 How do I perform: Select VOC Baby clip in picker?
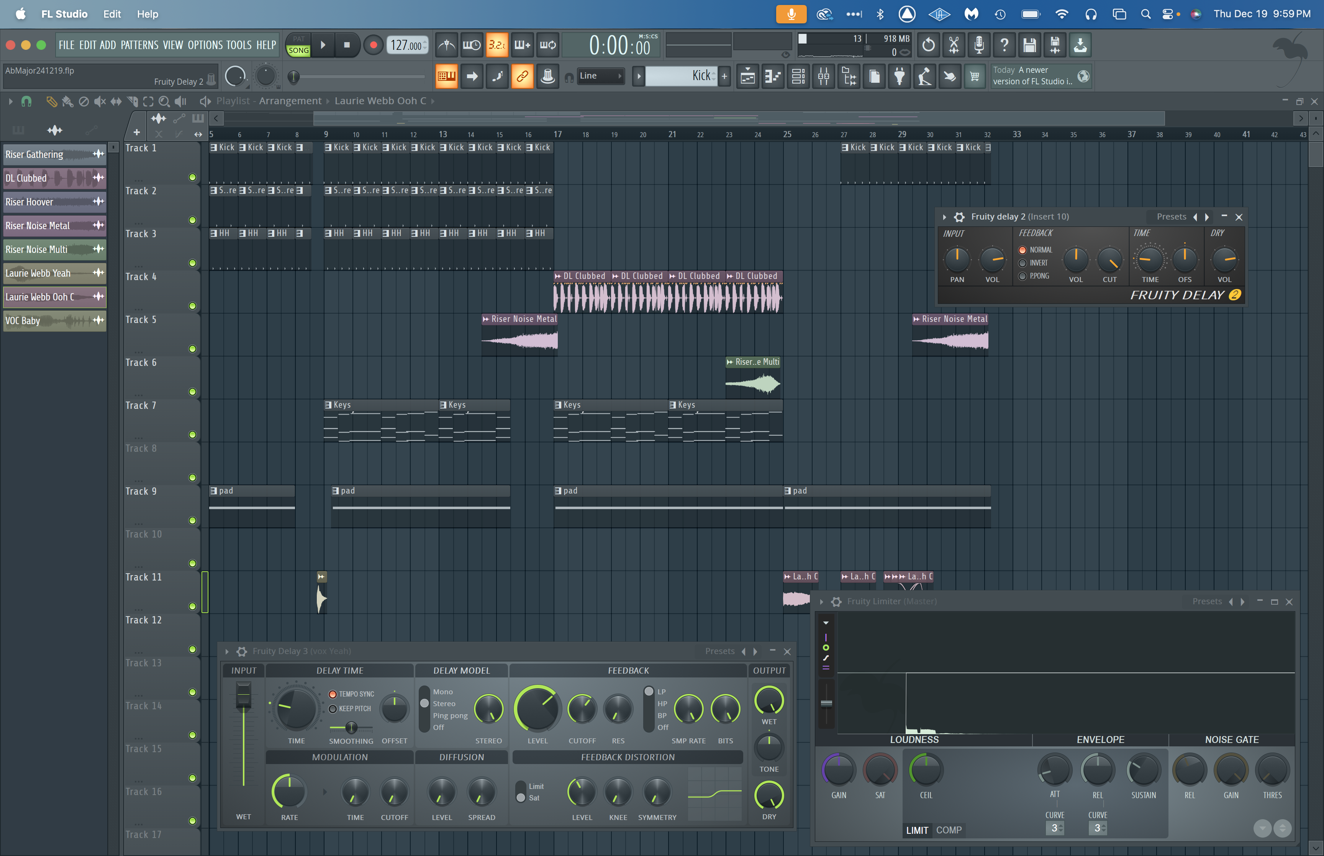click(x=54, y=321)
